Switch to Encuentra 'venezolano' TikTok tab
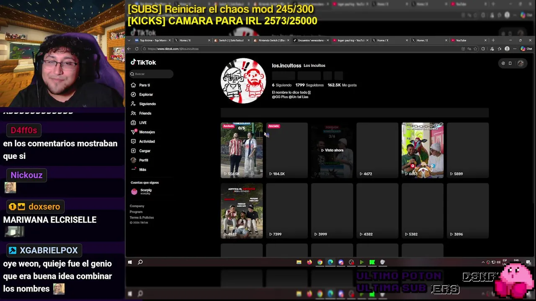 (311, 40)
